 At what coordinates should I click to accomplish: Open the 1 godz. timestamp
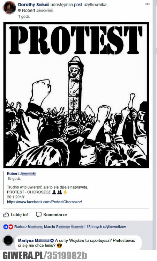pyautogui.click(x=24, y=16)
